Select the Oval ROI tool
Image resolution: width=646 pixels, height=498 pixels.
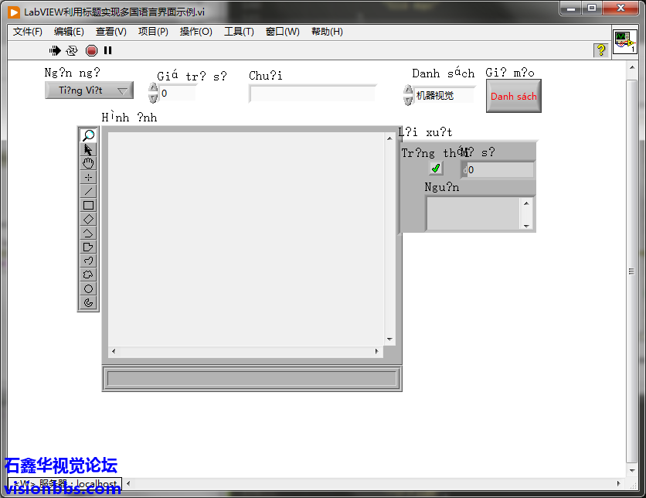click(88, 288)
